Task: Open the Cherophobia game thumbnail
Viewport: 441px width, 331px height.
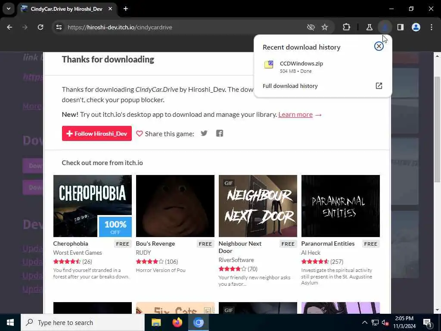Action: [x=92, y=206]
